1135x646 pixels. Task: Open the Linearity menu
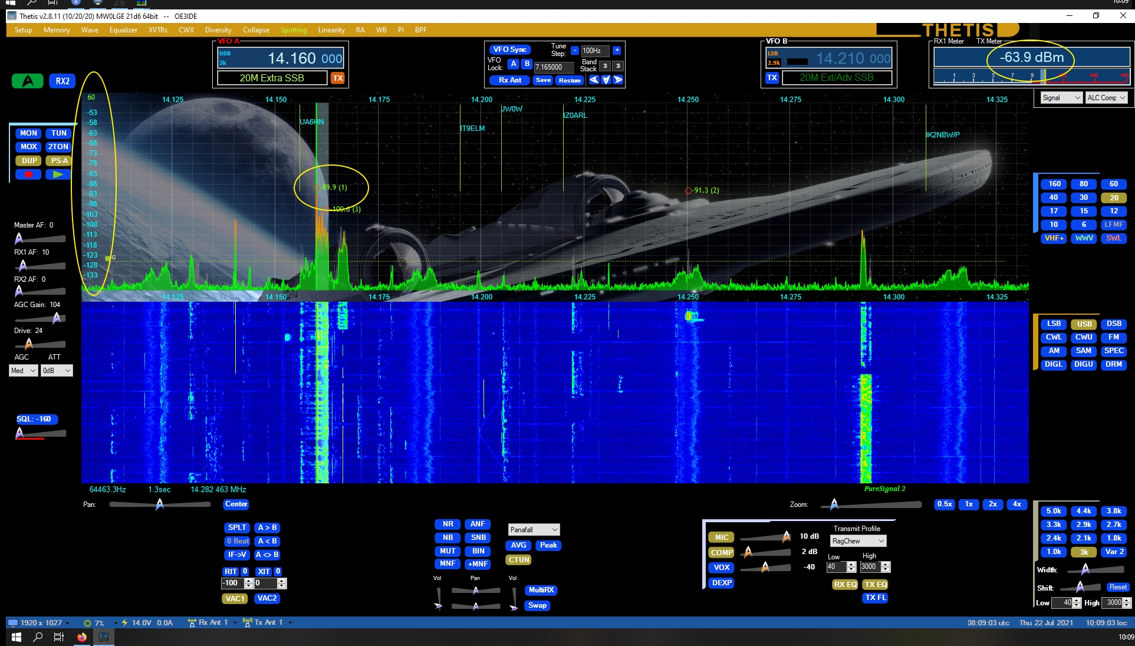(x=331, y=30)
